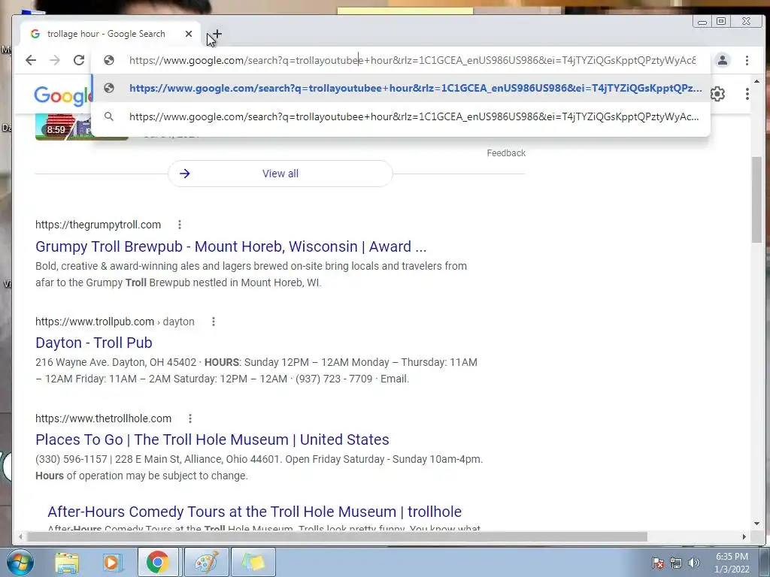Click the globe icon in the address bar
The image size is (770, 577).
tap(109, 60)
